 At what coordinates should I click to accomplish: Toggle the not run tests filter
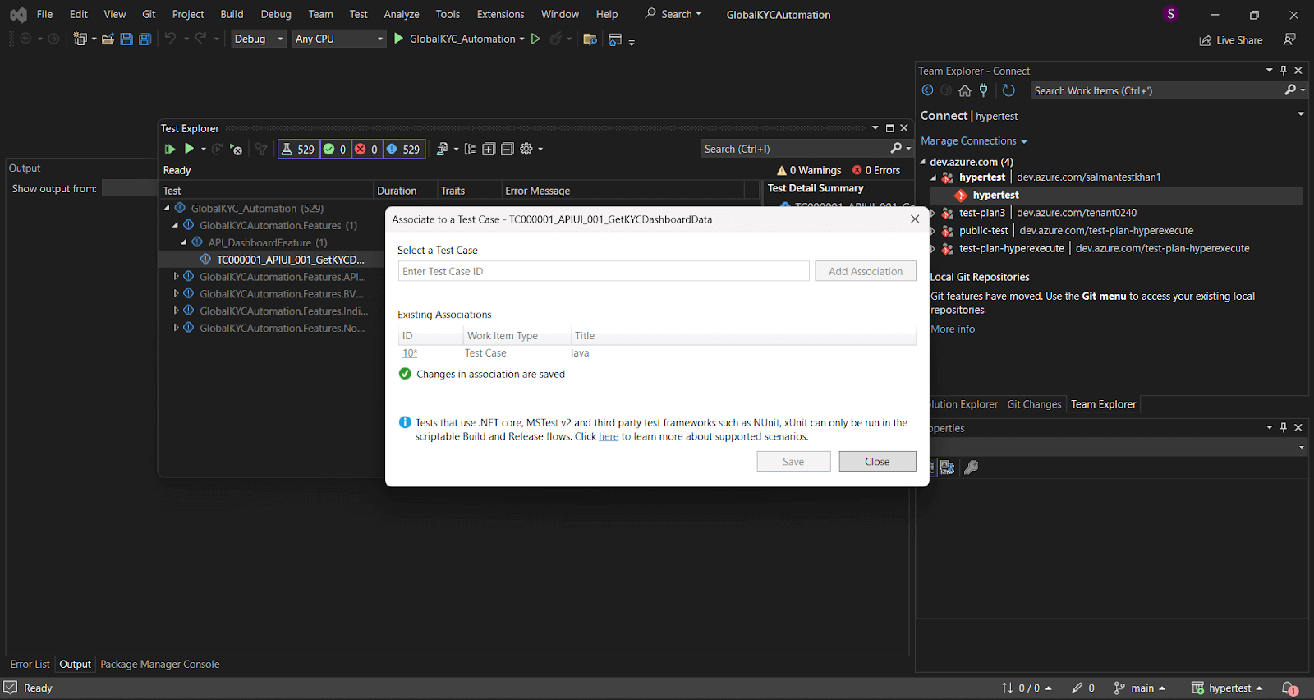tap(403, 149)
